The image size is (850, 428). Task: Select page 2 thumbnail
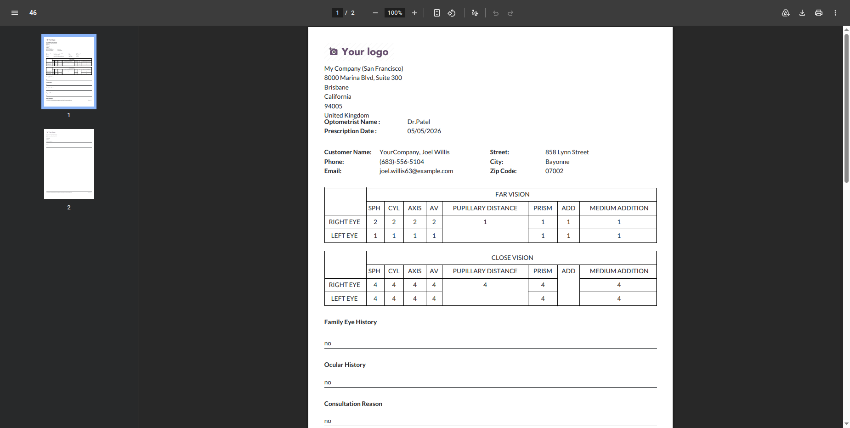tap(69, 164)
